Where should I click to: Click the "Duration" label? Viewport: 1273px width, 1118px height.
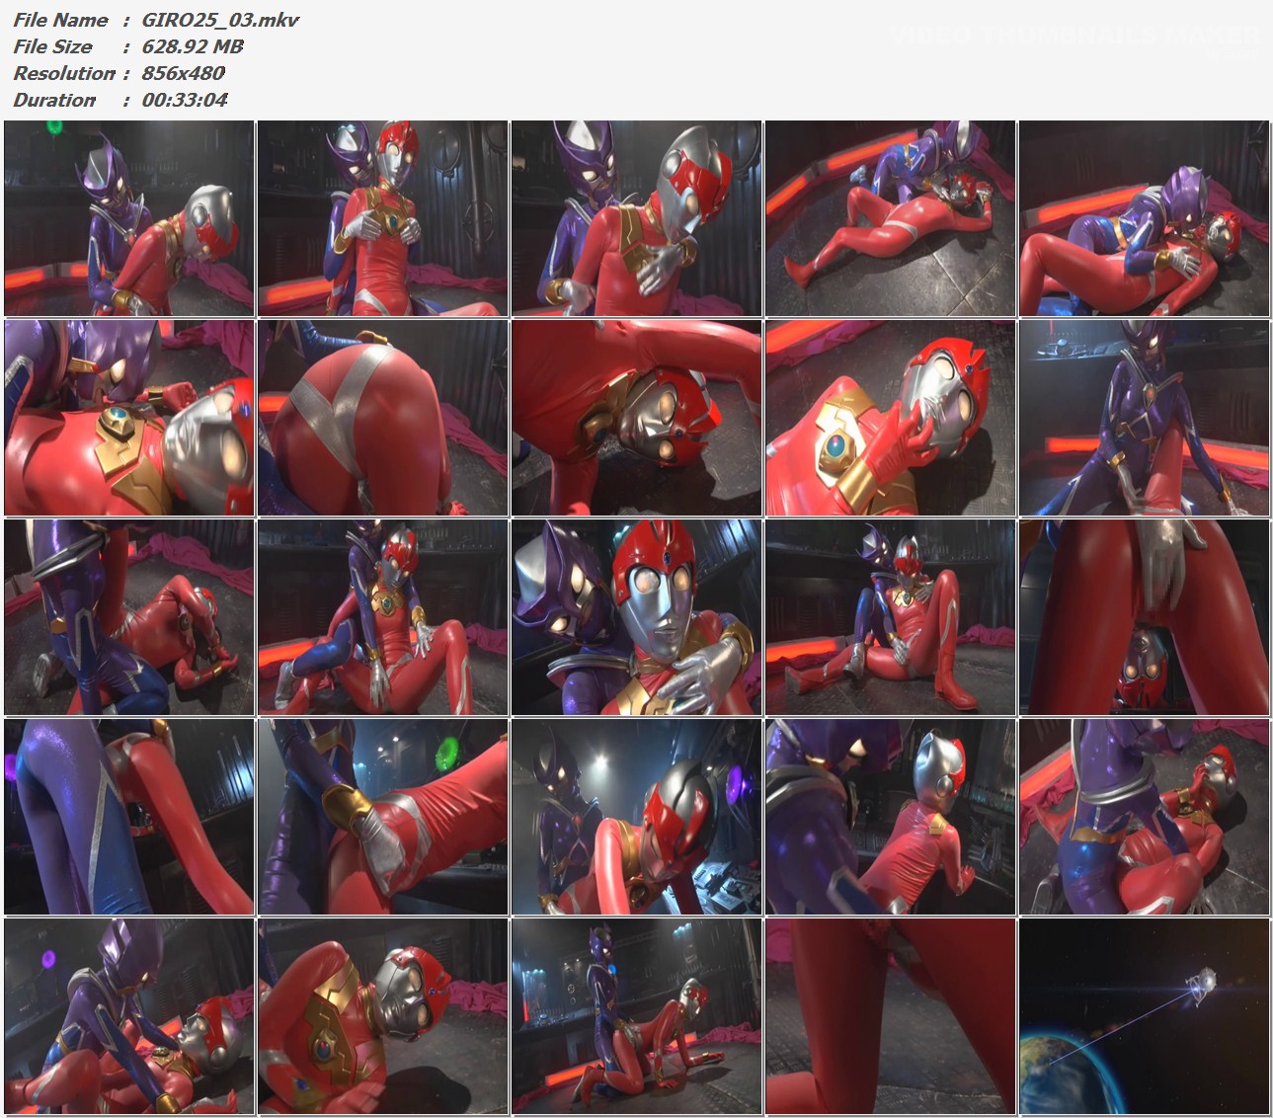tap(54, 100)
